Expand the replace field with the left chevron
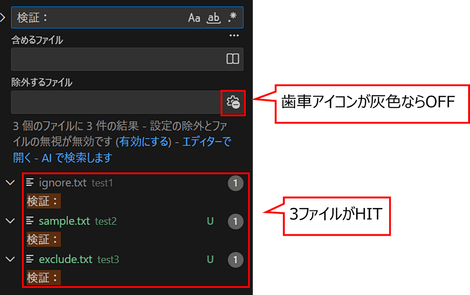The height and width of the screenshot is (295, 470). (3, 18)
